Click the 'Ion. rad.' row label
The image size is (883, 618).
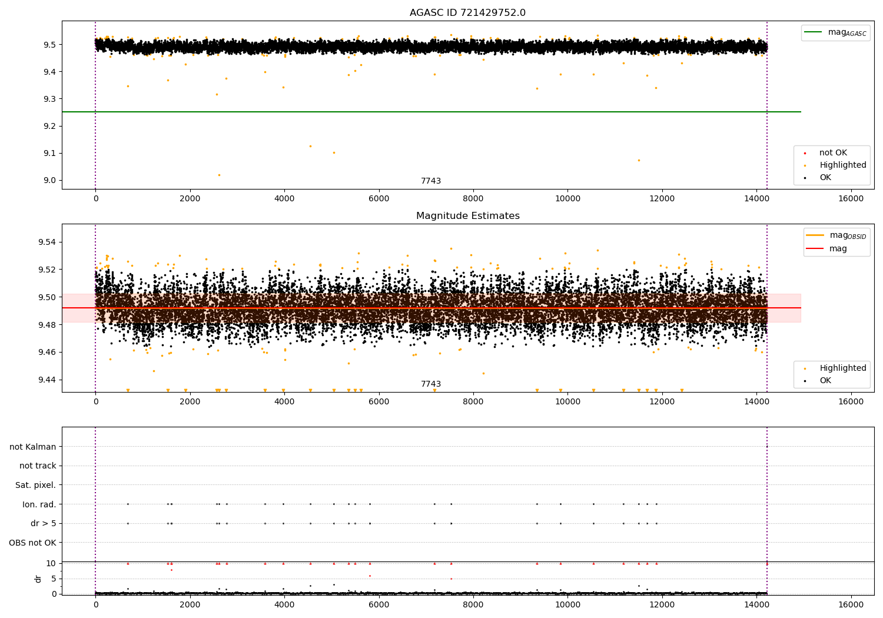pyautogui.click(x=39, y=504)
